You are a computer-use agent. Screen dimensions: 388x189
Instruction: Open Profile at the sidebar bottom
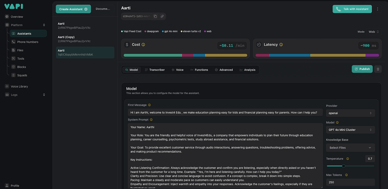pos(15,186)
